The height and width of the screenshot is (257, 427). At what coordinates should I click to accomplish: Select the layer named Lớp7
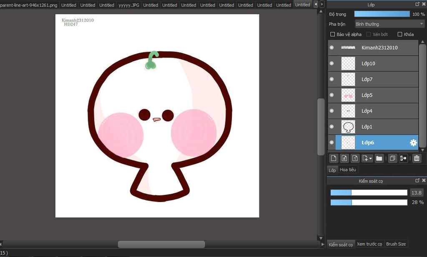tap(367, 79)
